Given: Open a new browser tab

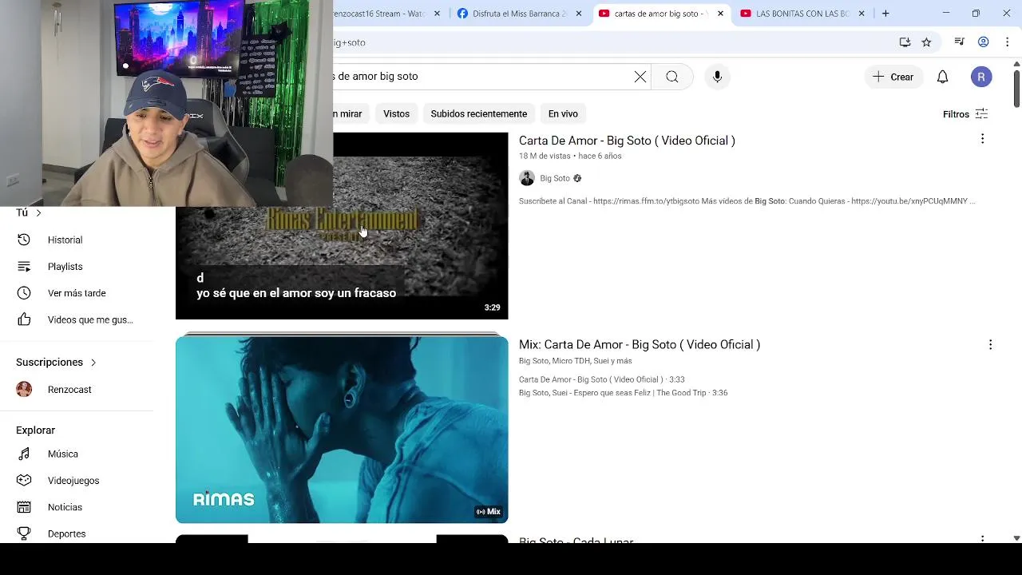Looking at the screenshot, I should point(885,14).
